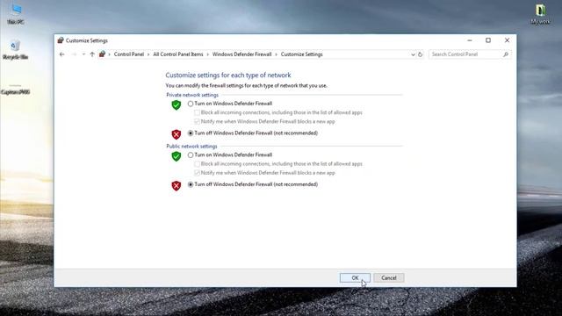Click the firewall icon in address bar
This screenshot has width=562, height=316.
click(102, 54)
